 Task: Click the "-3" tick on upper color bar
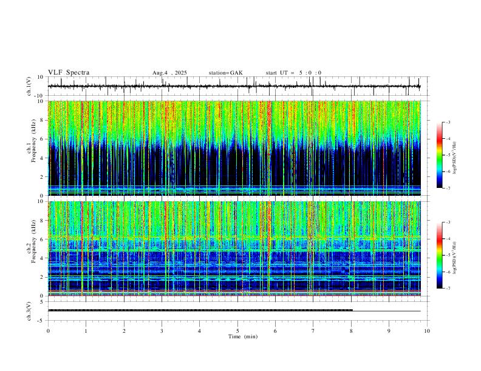tap(448, 122)
